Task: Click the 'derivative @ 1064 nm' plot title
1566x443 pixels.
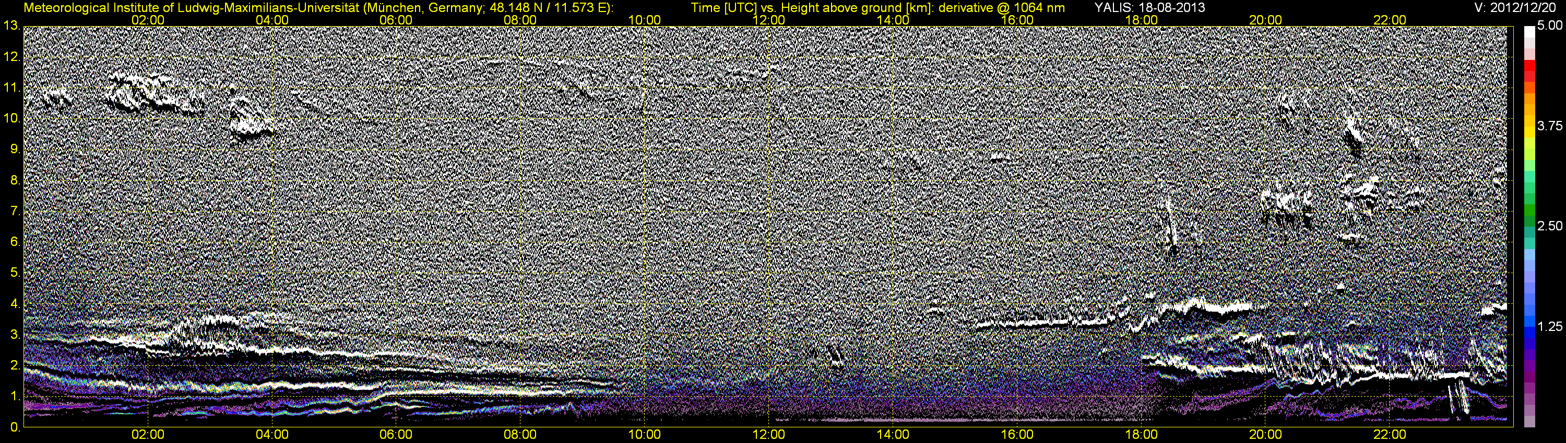Action: pyautogui.click(x=1002, y=7)
